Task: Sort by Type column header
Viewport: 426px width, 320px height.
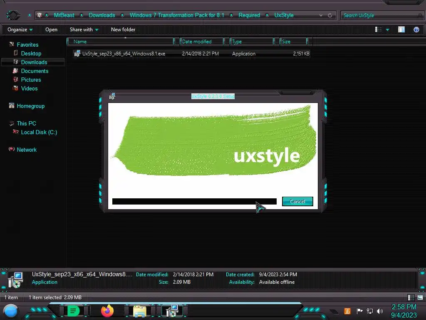Action: pyautogui.click(x=252, y=42)
